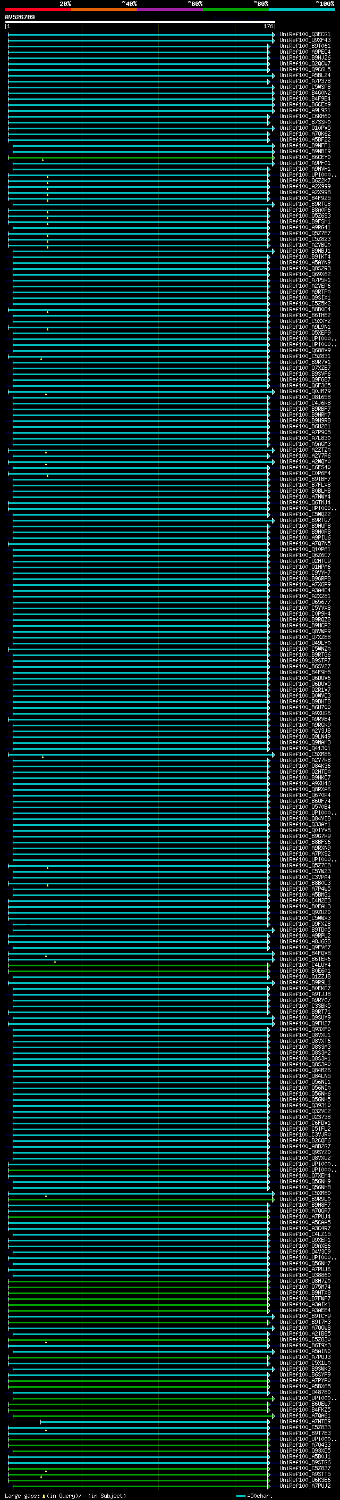Select the UniRef100_C6KH60 label
This screenshot has height=1500, width=340.
(x=304, y=116)
